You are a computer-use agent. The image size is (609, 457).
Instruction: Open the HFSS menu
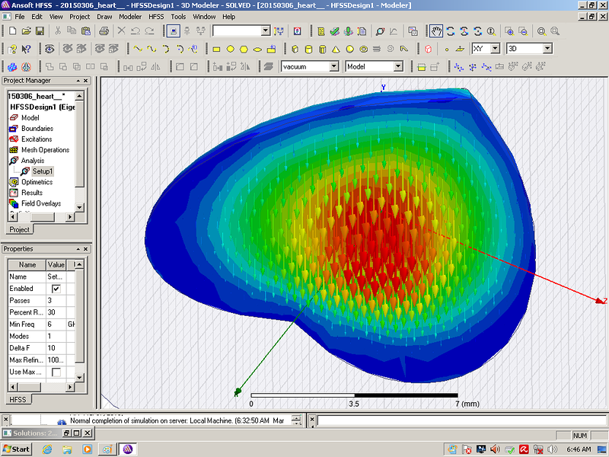point(155,16)
